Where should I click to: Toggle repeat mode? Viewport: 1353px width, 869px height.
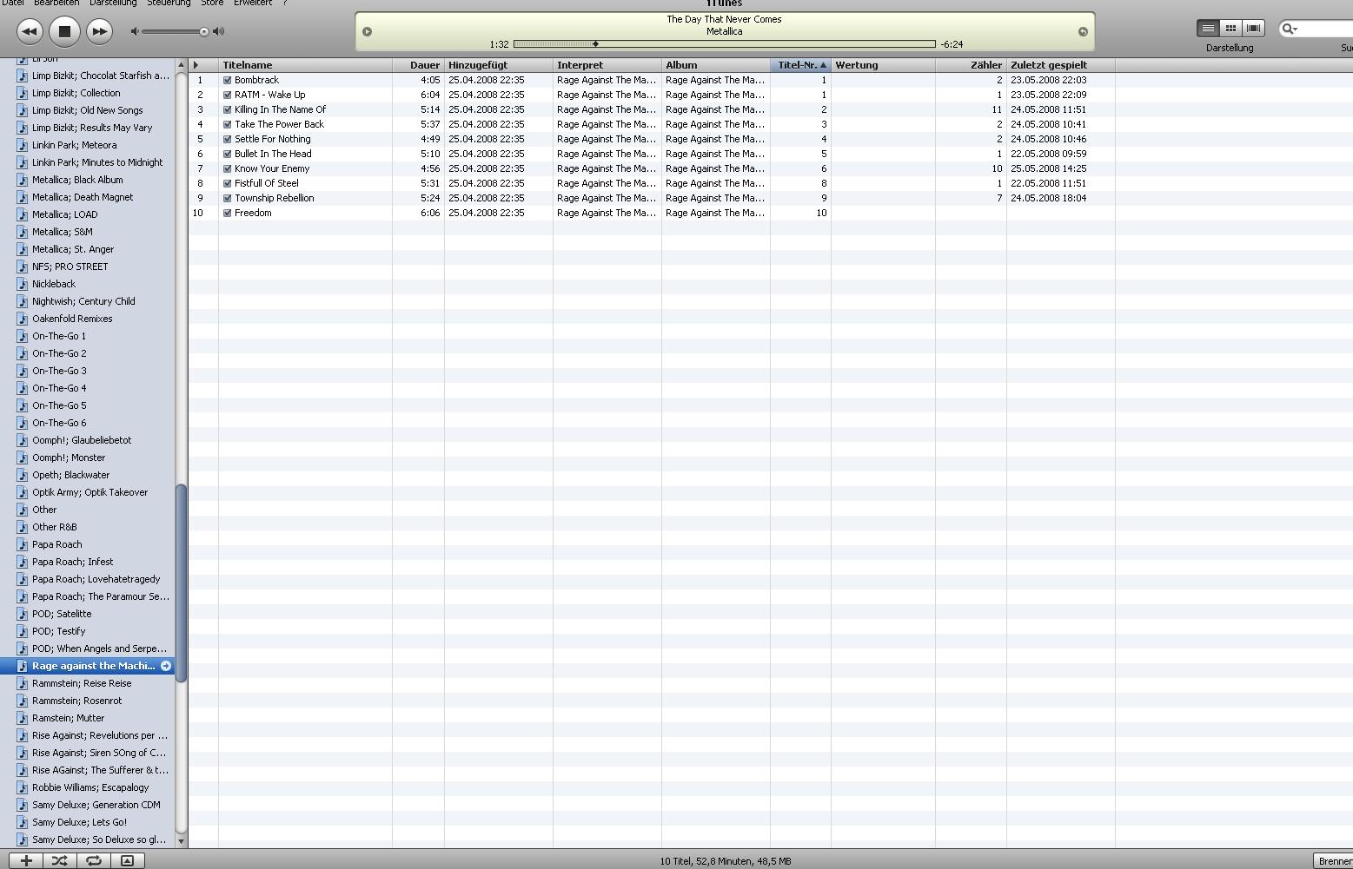(x=93, y=861)
